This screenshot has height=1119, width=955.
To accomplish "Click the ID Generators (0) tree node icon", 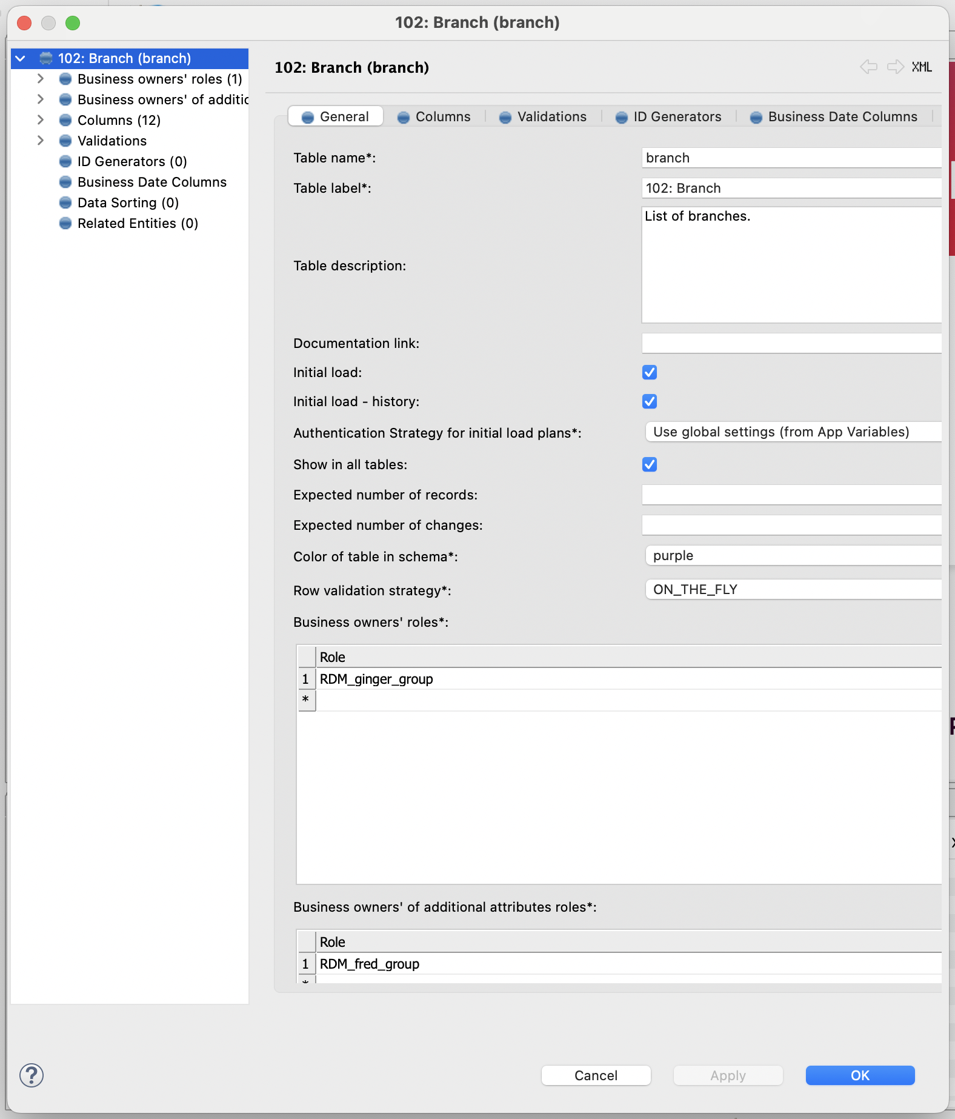I will [x=65, y=161].
